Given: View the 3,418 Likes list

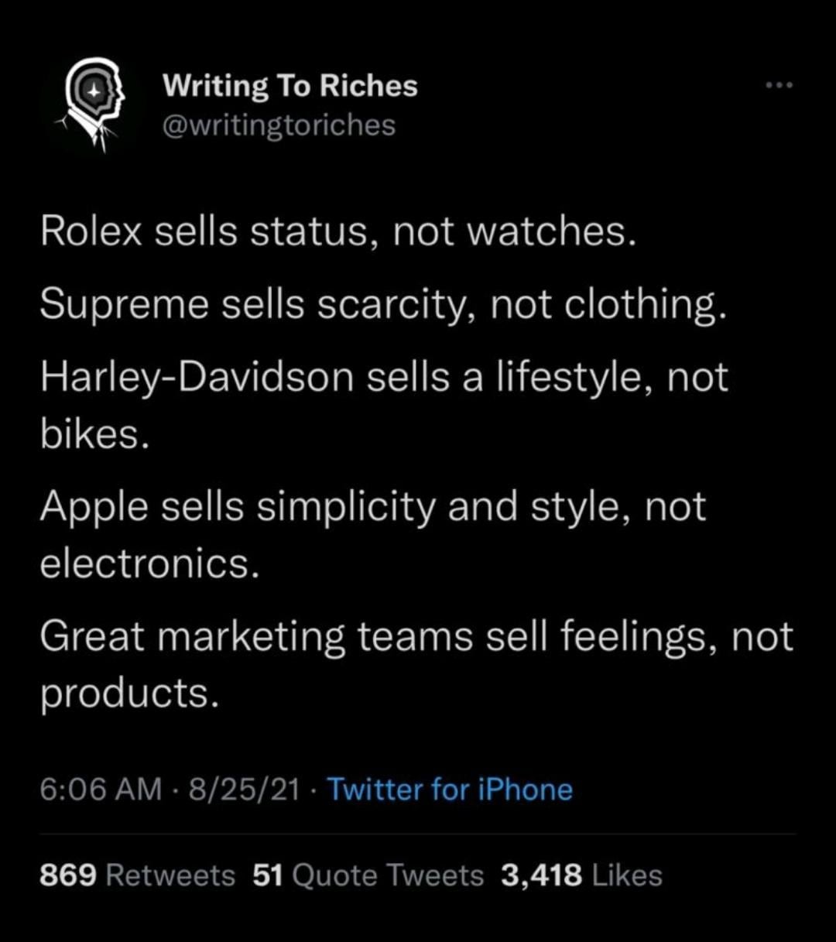Looking at the screenshot, I should pyautogui.click(x=581, y=875).
